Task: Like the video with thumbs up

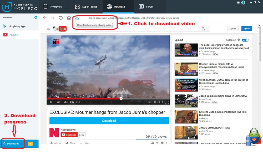Action: coord(153,143)
